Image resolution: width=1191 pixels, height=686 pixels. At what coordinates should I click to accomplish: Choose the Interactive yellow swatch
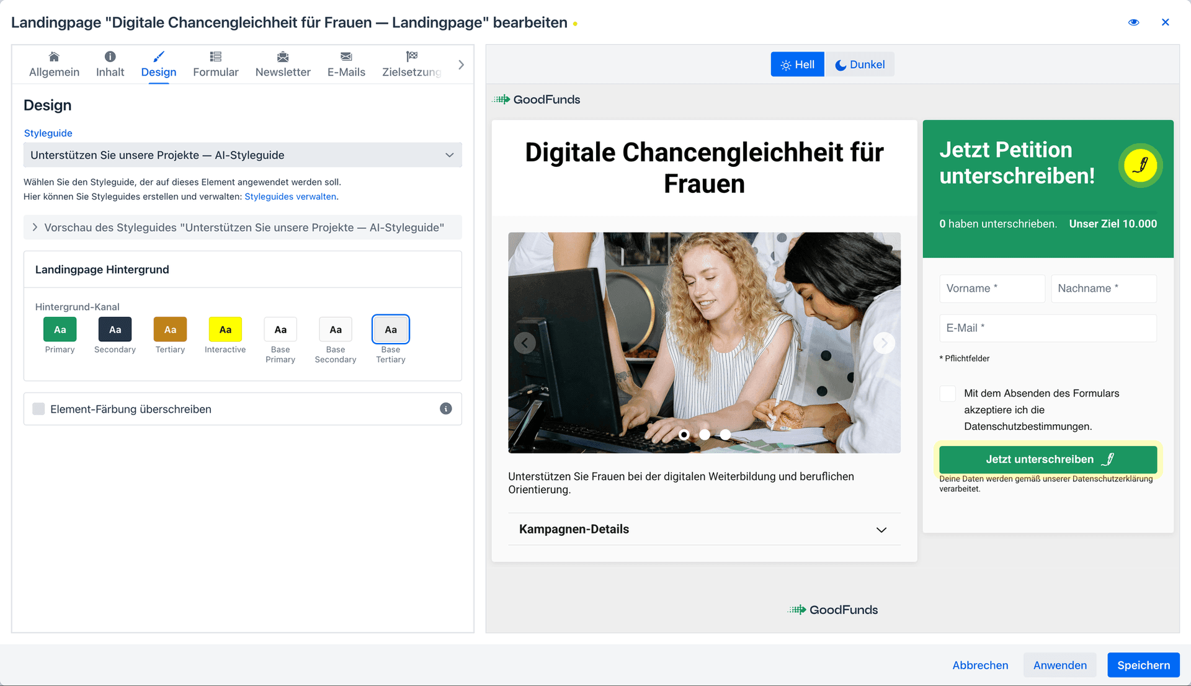click(x=225, y=329)
